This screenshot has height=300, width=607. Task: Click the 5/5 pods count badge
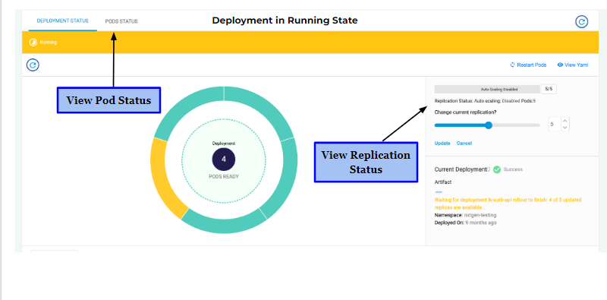pos(549,89)
